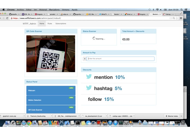
Task: Open the Apple menu
Action: pos(4,10)
